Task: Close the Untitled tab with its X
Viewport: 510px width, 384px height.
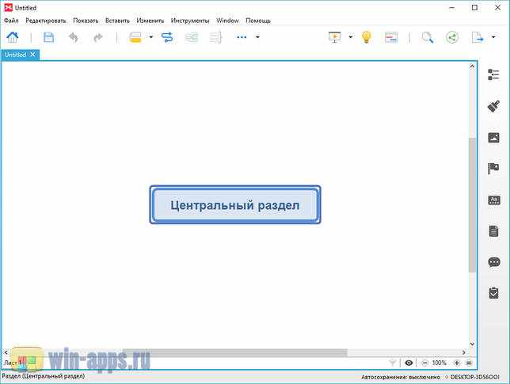Action: [32, 55]
